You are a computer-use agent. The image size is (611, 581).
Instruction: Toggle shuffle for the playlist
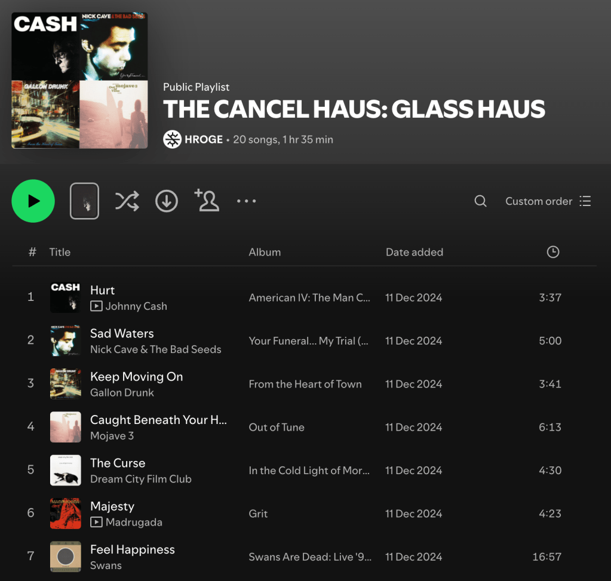(127, 201)
